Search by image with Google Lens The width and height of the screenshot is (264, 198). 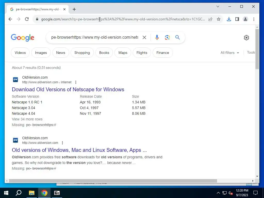(167, 37)
